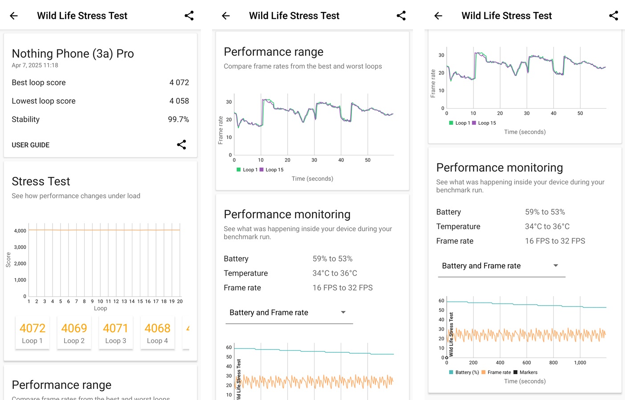This screenshot has width=625, height=400.
Task: Click black Markers legend swatch
Action: coord(515,372)
